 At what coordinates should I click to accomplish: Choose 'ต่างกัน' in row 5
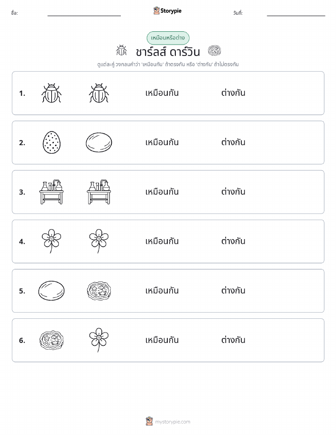click(233, 290)
